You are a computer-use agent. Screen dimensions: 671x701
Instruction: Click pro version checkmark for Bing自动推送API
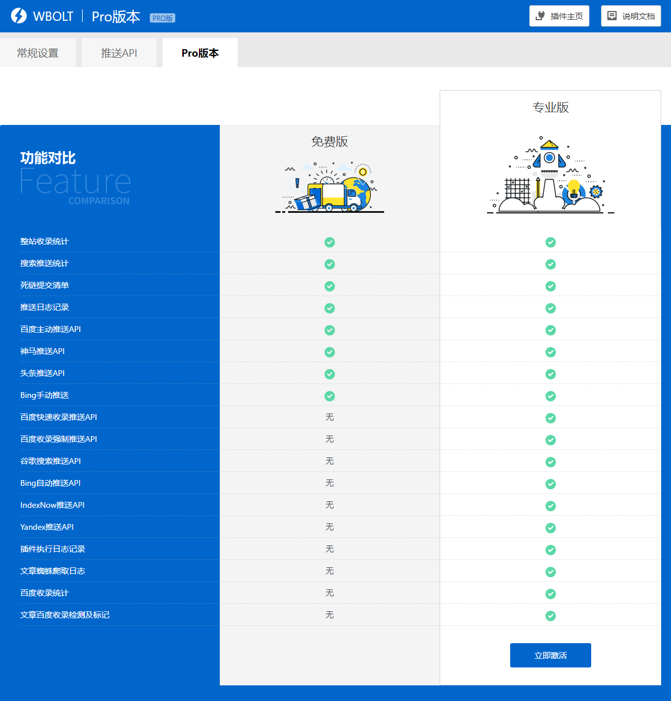(x=551, y=484)
